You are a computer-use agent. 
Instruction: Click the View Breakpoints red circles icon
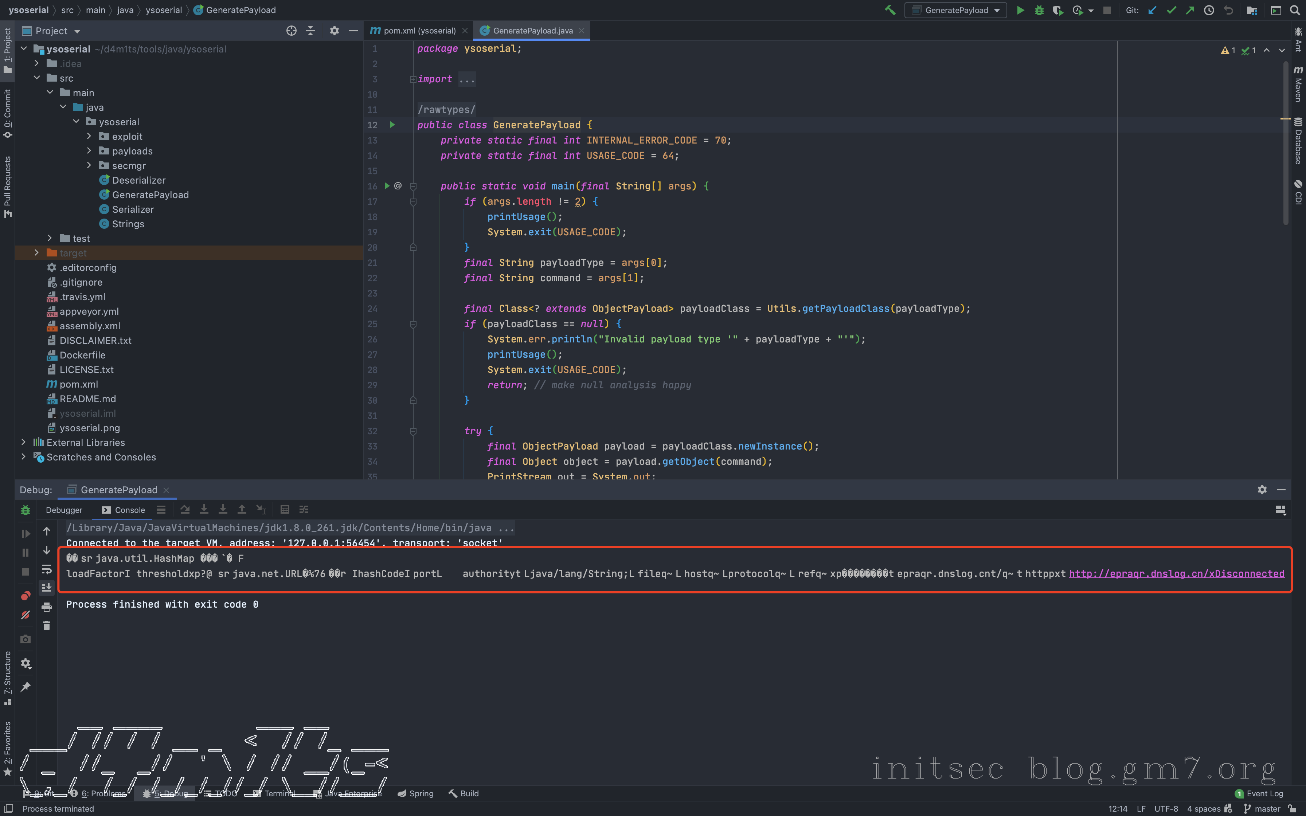pos(26,596)
